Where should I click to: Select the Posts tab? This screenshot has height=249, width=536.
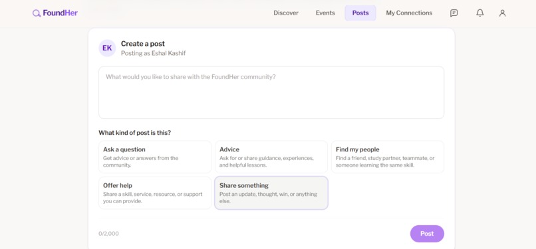[360, 13]
